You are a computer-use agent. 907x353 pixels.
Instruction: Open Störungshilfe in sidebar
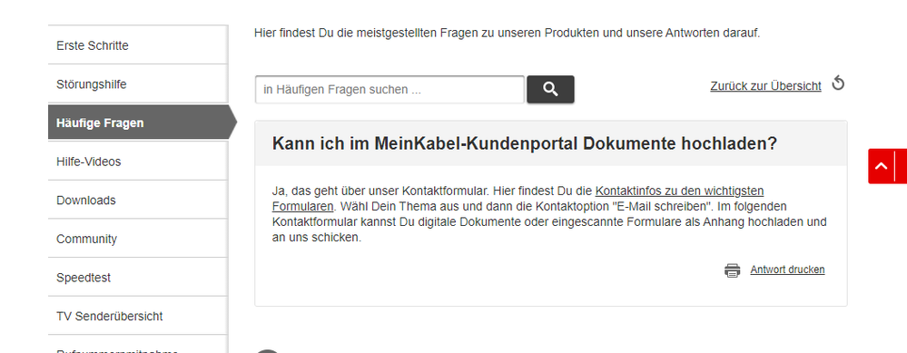coord(138,83)
